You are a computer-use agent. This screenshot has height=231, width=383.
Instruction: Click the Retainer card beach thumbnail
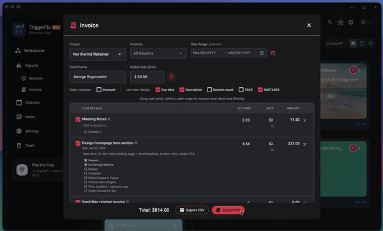[x=343, y=91]
